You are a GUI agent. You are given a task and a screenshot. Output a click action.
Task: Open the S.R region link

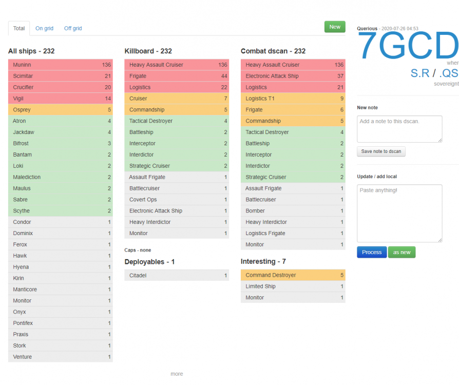pos(420,73)
